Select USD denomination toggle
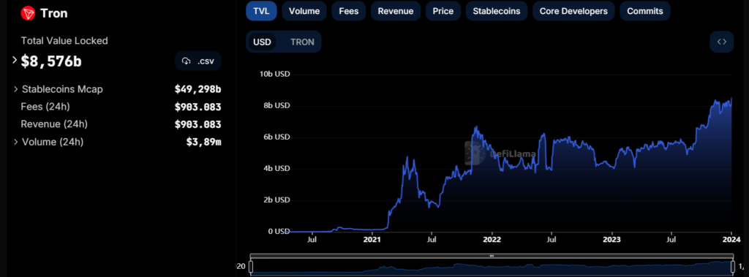Screen dimensions: 749x277 (263, 42)
